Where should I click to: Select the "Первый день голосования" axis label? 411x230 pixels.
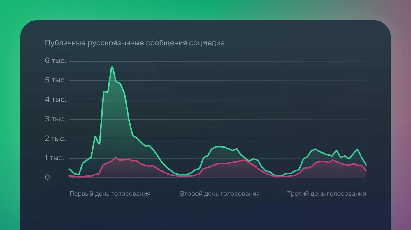[x=110, y=194]
